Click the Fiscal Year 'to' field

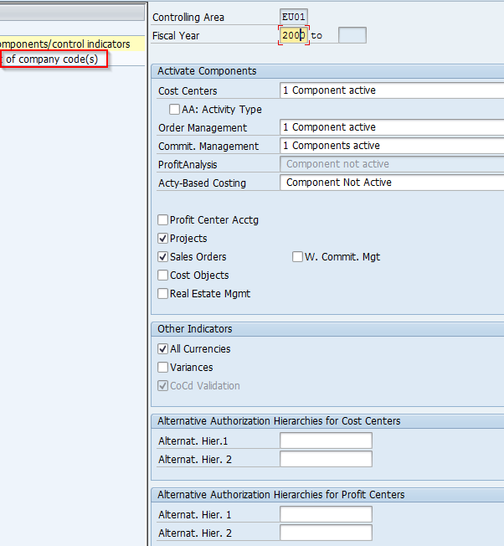[352, 35]
